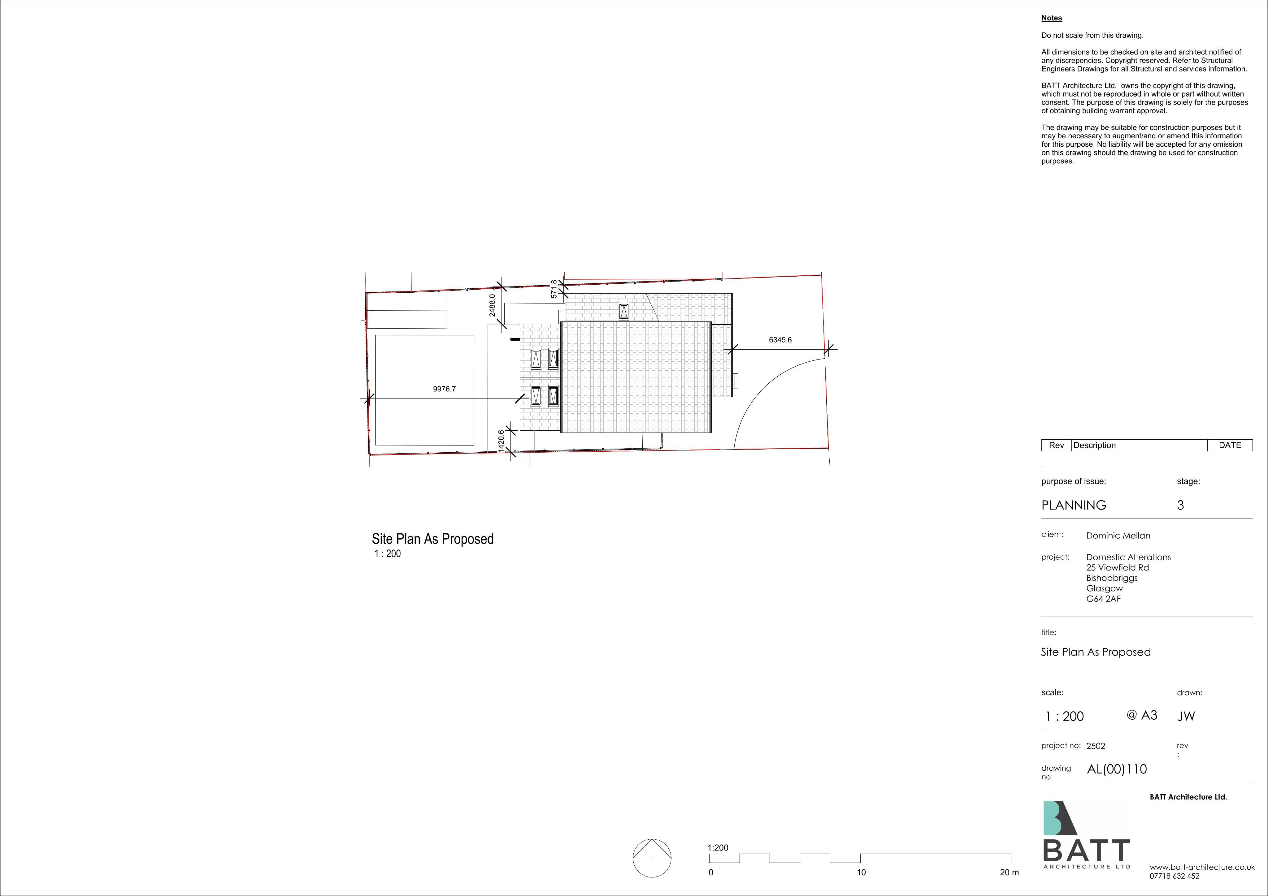Select the 9976.7 dimension label

pos(444,389)
